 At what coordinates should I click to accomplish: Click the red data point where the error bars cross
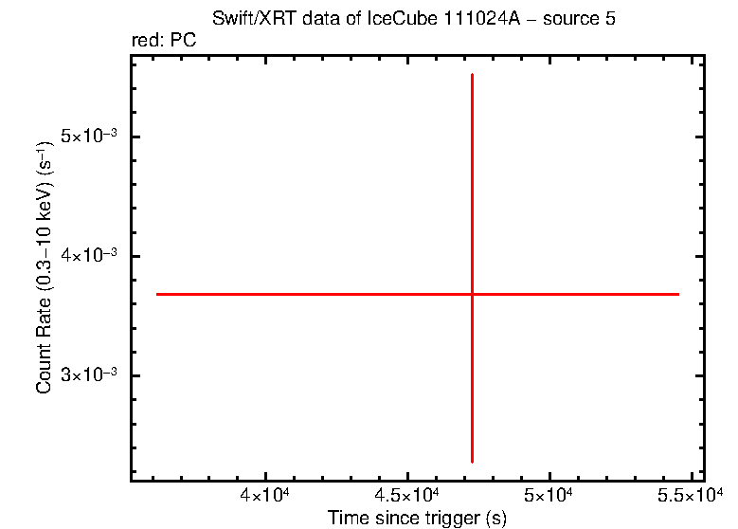(x=472, y=295)
